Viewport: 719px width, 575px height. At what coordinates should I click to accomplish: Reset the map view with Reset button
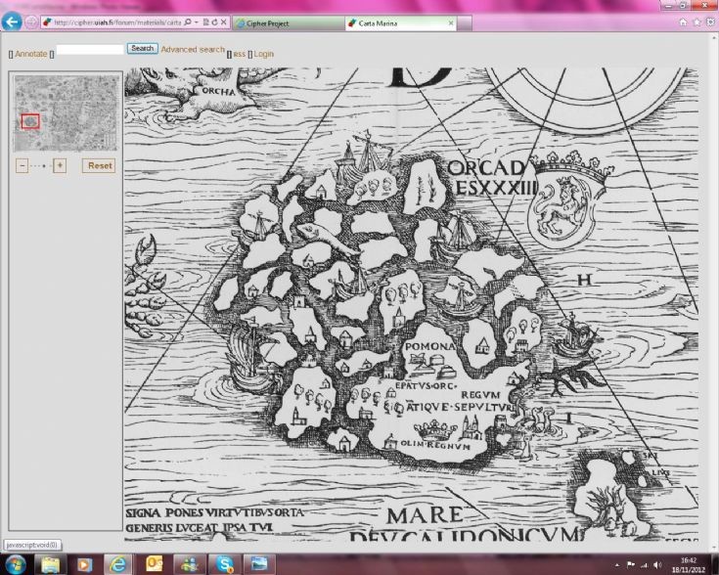(x=99, y=165)
